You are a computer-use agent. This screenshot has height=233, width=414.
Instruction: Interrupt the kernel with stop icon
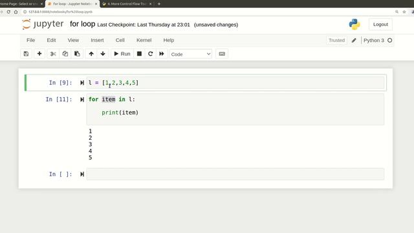(139, 54)
